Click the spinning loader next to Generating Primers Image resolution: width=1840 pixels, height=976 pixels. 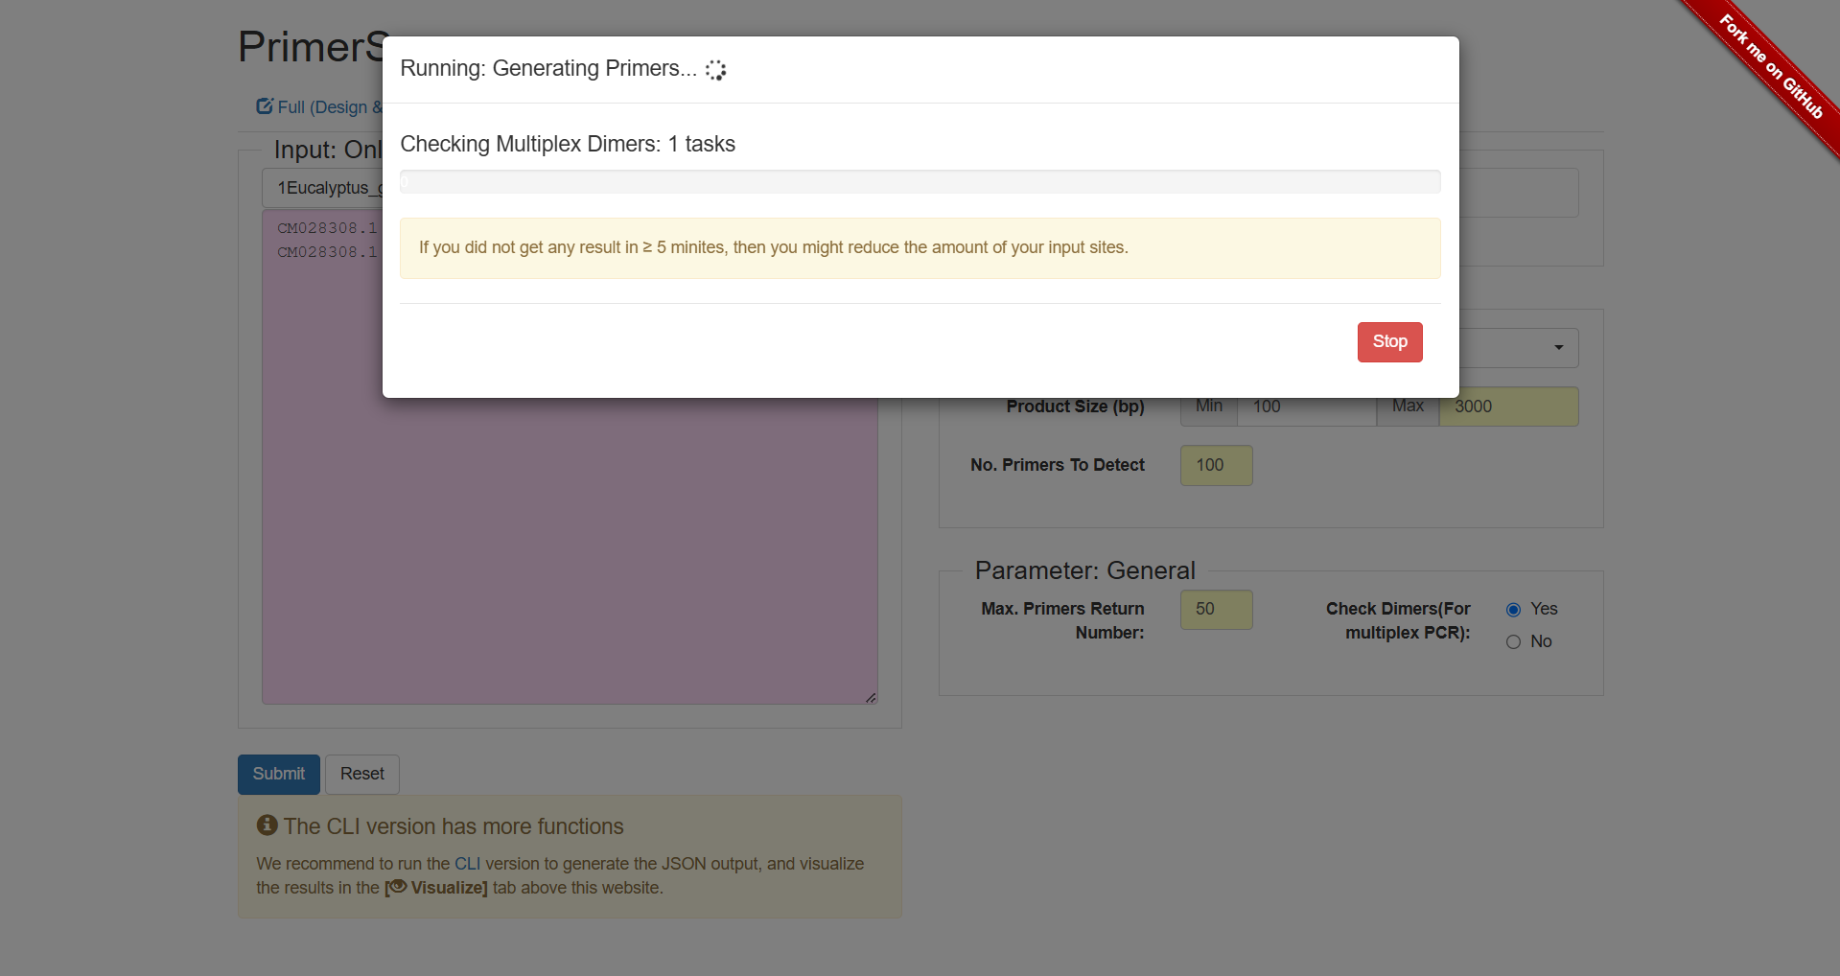click(x=714, y=69)
